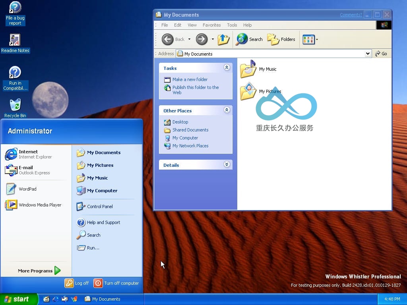Launch WordPad from the Start menu

(21, 189)
